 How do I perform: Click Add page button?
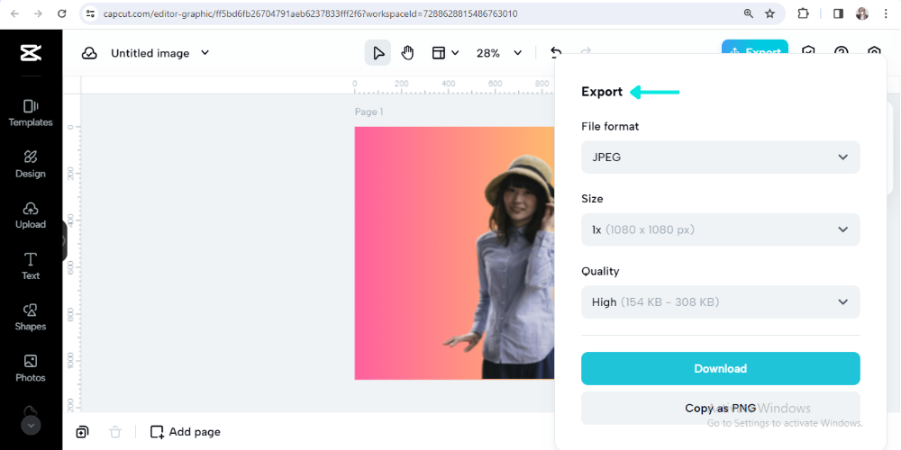[x=185, y=432]
